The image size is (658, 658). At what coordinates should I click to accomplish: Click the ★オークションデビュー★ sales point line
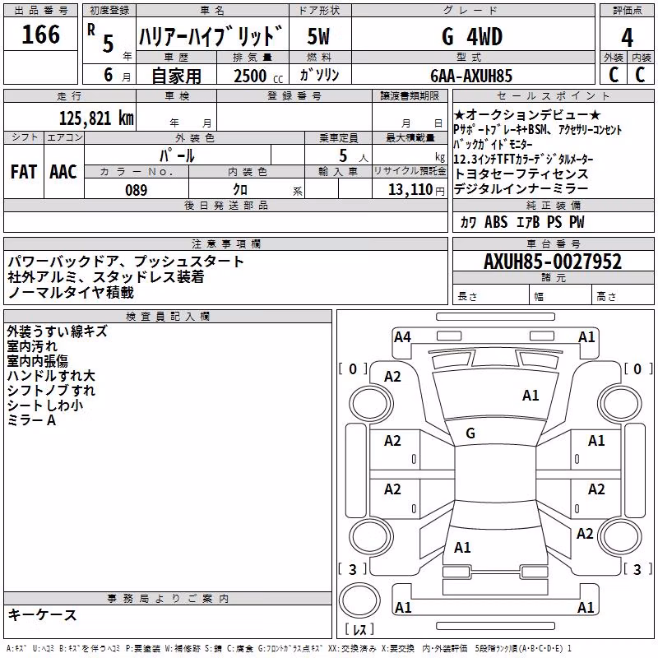point(527,114)
